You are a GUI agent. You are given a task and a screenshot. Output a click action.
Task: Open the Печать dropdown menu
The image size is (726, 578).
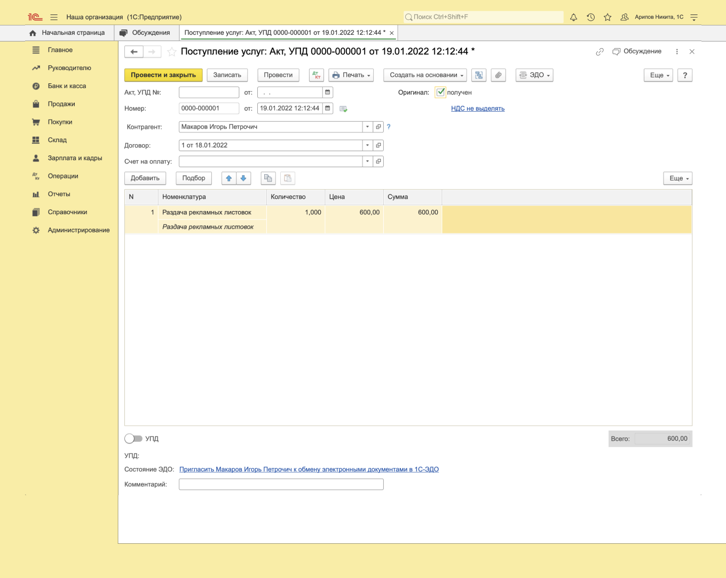tap(351, 75)
